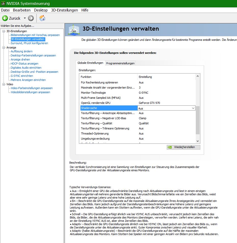Screen dimensions: 237x243
Task: Select the Globale Einstellungen tab
Action: (x=90, y=63)
